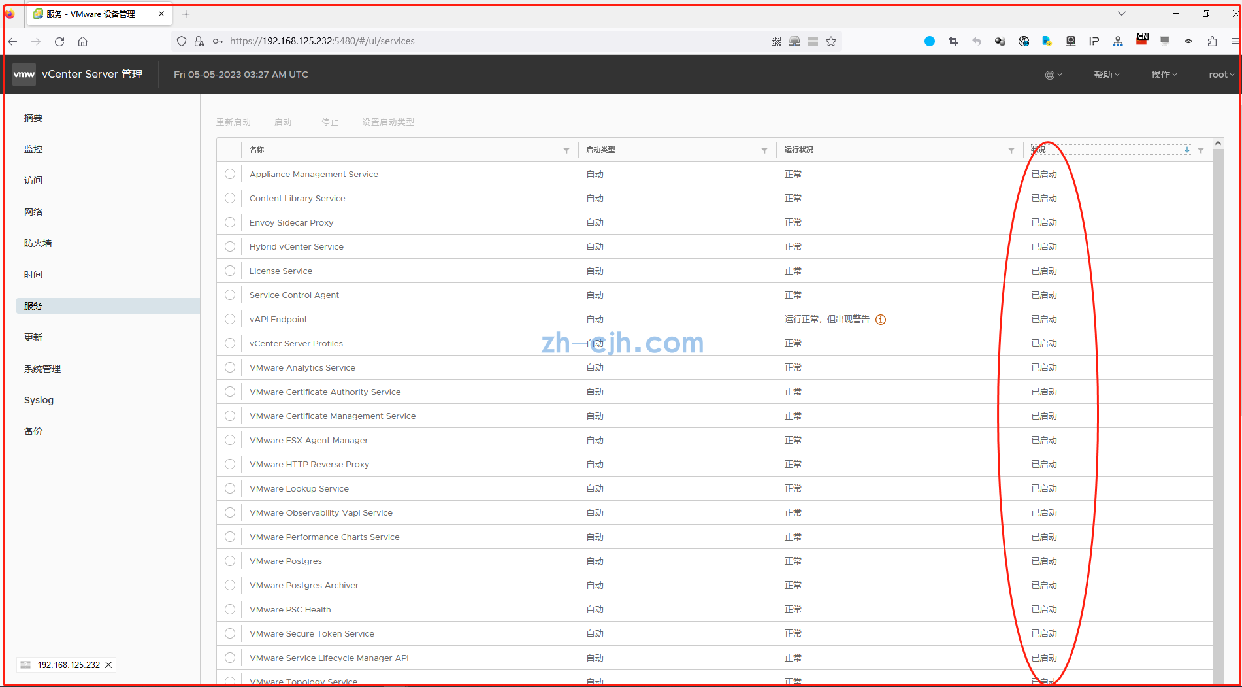Select the VMware Postgres radio button
Image resolution: width=1242 pixels, height=687 pixels.
(x=230, y=561)
